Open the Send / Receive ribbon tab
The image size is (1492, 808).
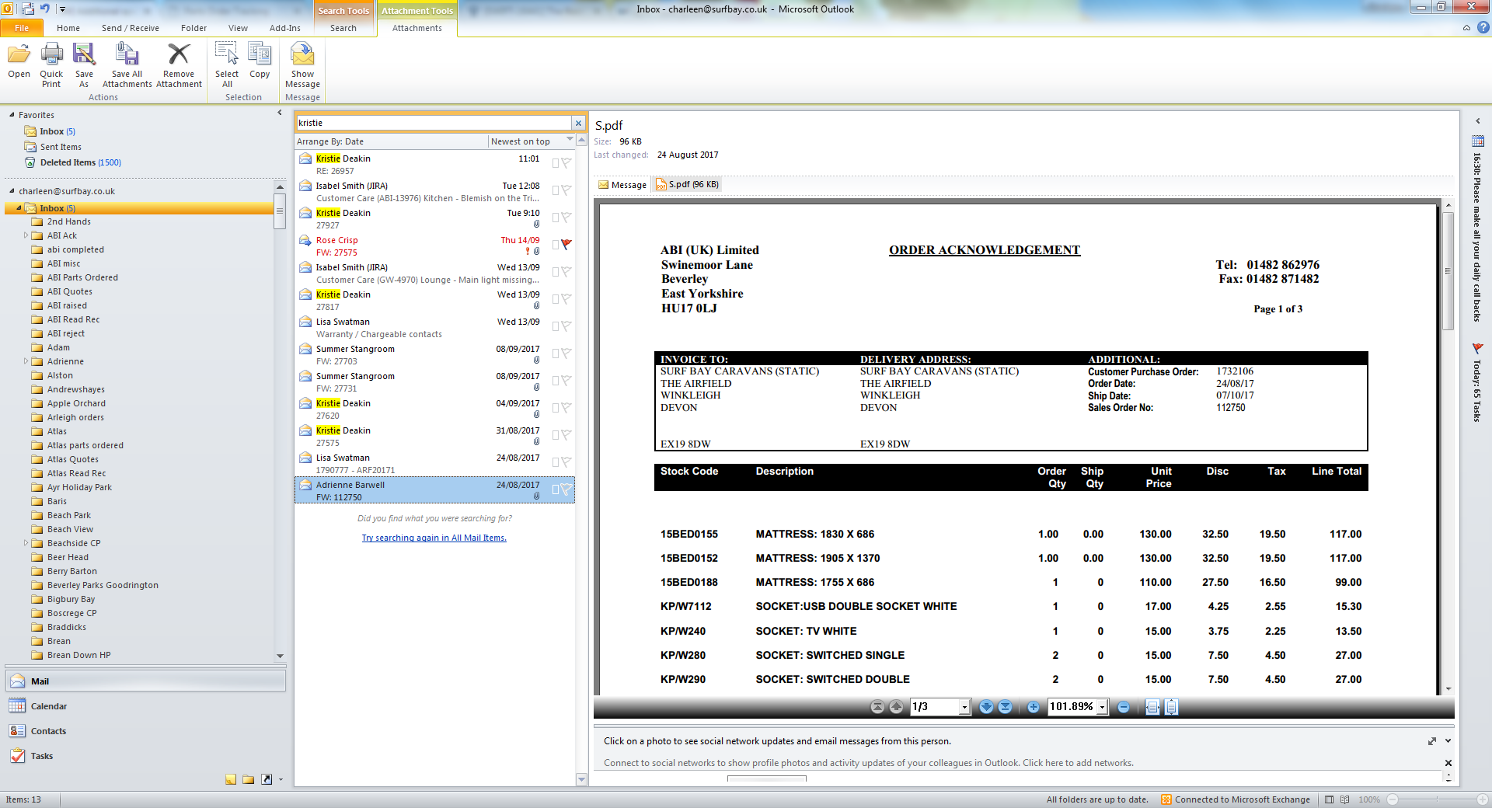(x=130, y=28)
